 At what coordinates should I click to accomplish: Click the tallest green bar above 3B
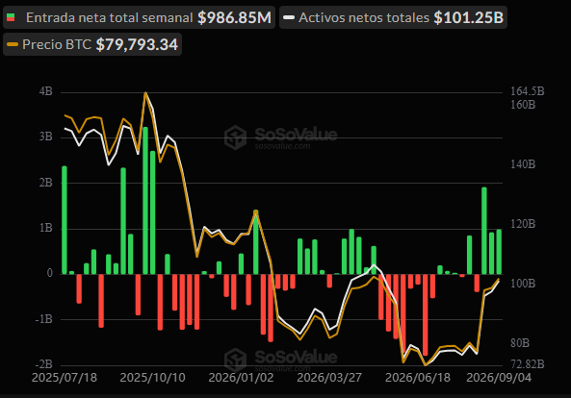click(145, 200)
